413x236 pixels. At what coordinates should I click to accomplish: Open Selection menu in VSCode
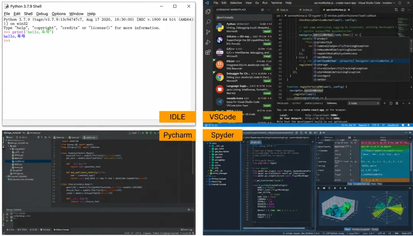pos(236,3)
